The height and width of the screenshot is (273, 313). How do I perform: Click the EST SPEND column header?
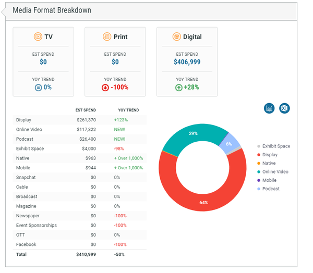[x=86, y=110]
